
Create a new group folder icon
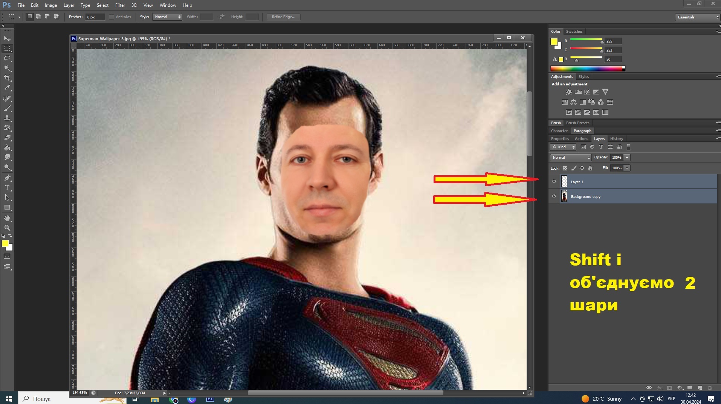(x=690, y=387)
